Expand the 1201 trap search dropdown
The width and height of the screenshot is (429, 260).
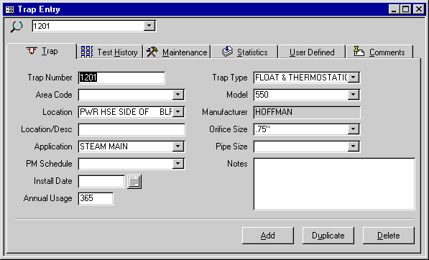point(149,26)
